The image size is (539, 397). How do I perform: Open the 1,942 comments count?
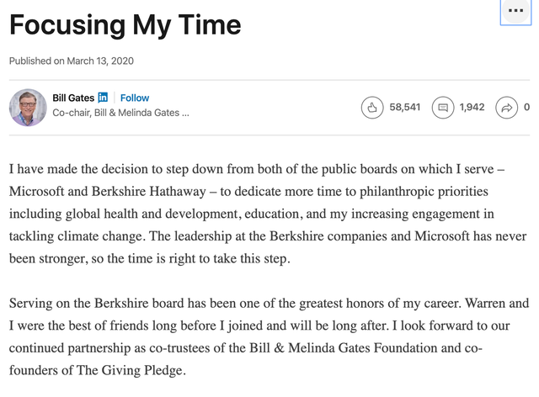point(472,107)
